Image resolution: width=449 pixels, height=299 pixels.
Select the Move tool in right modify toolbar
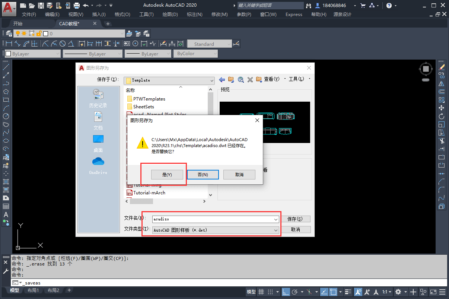442,108
